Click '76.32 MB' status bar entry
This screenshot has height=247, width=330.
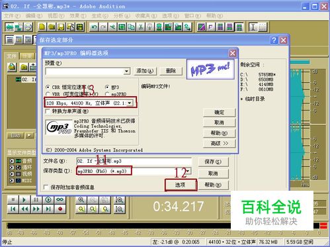pyautogui.click(x=268, y=242)
